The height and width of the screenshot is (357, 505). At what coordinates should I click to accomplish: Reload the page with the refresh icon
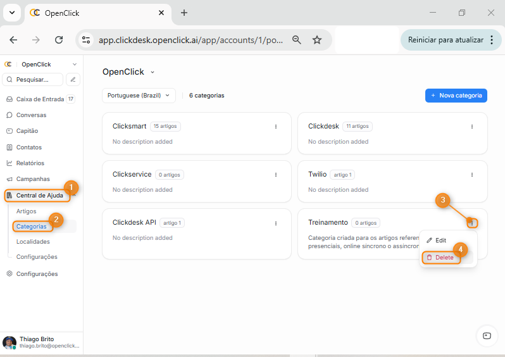[59, 40]
